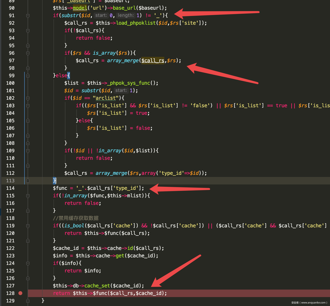The height and width of the screenshot is (306, 330).
Task: Click the fold marker on line 124
Action: pyautogui.click(x=28, y=263)
